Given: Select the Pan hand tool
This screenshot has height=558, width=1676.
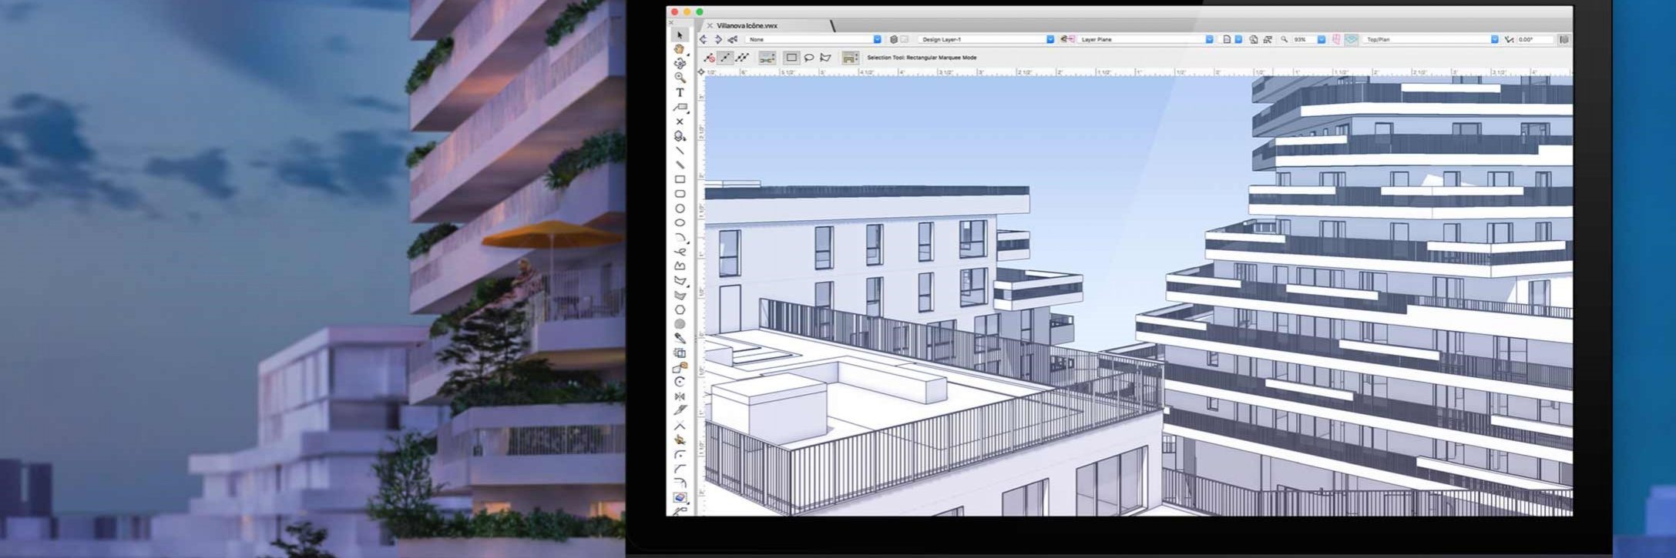Looking at the screenshot, I should pos(680,48).
